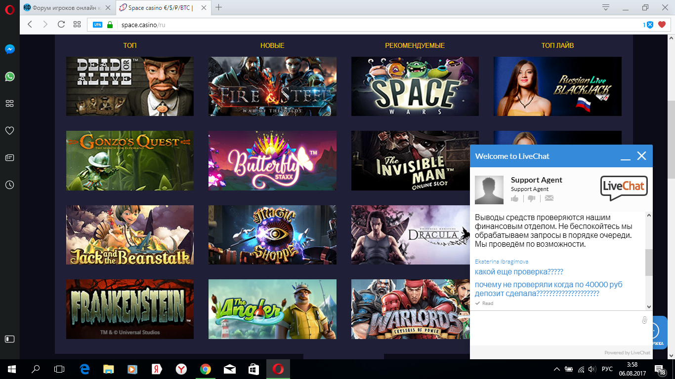The width and height of the screenshot is (675, 379).
Task: Attach a file with paperclip icon
Action: [x=644, y=320]
